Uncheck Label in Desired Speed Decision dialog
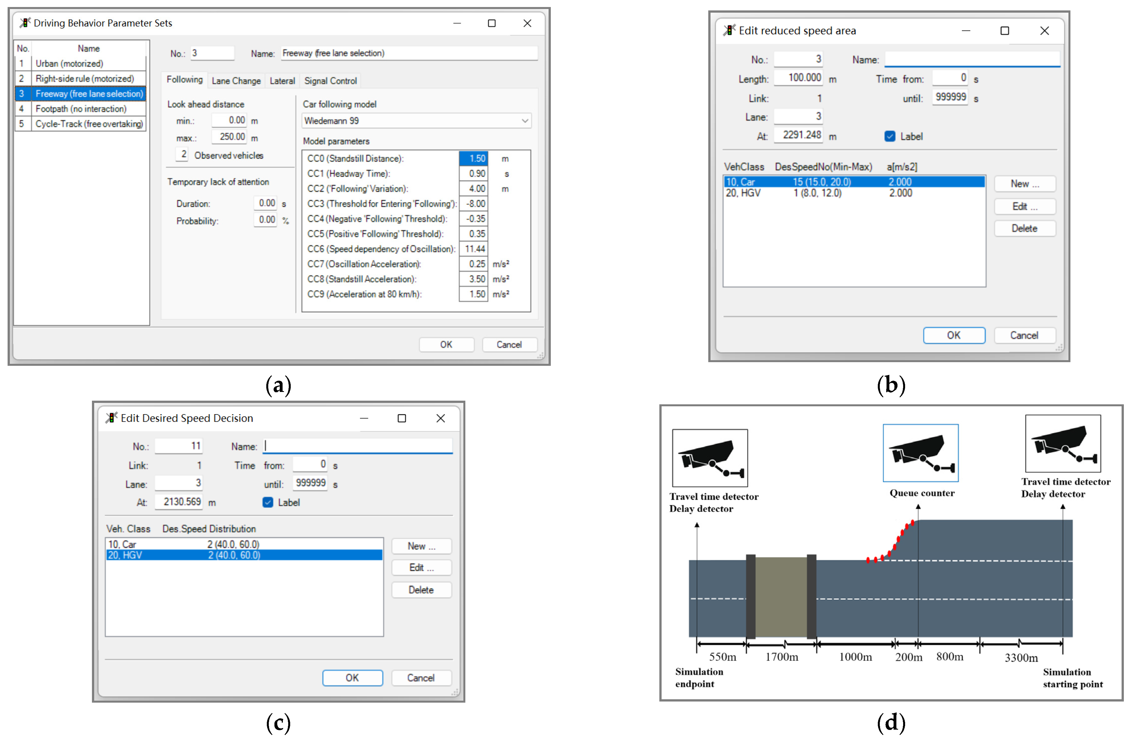 (x=268, y=502)
